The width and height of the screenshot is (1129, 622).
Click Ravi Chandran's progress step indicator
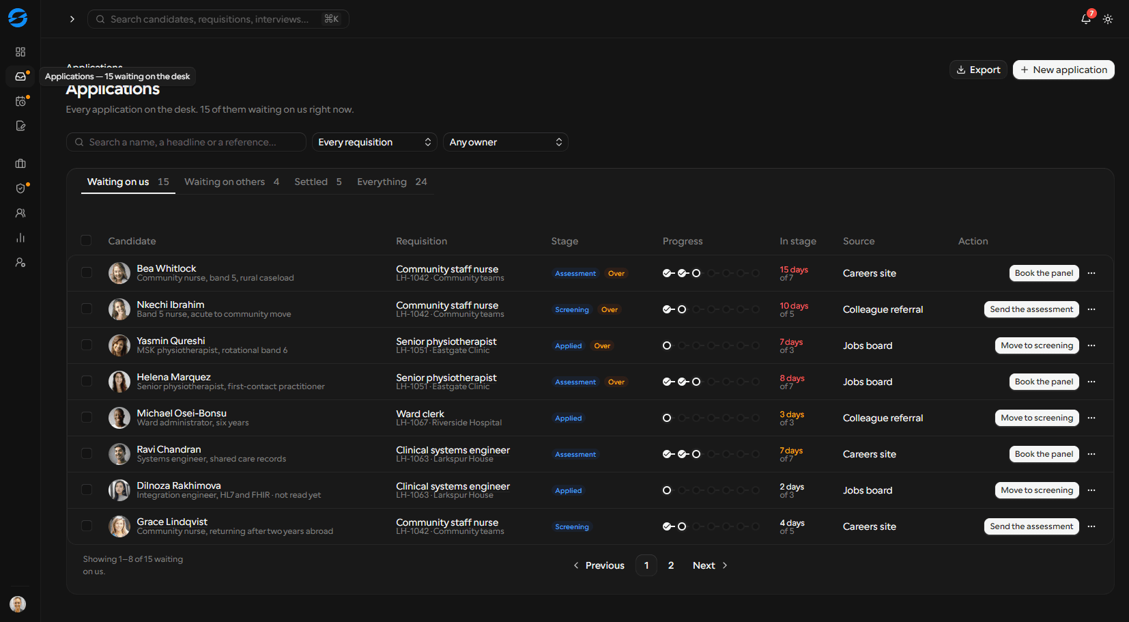coord(711,454)
